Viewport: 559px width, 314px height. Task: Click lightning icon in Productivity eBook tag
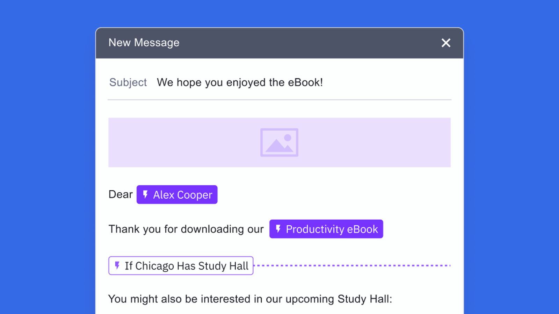(278, 229)
